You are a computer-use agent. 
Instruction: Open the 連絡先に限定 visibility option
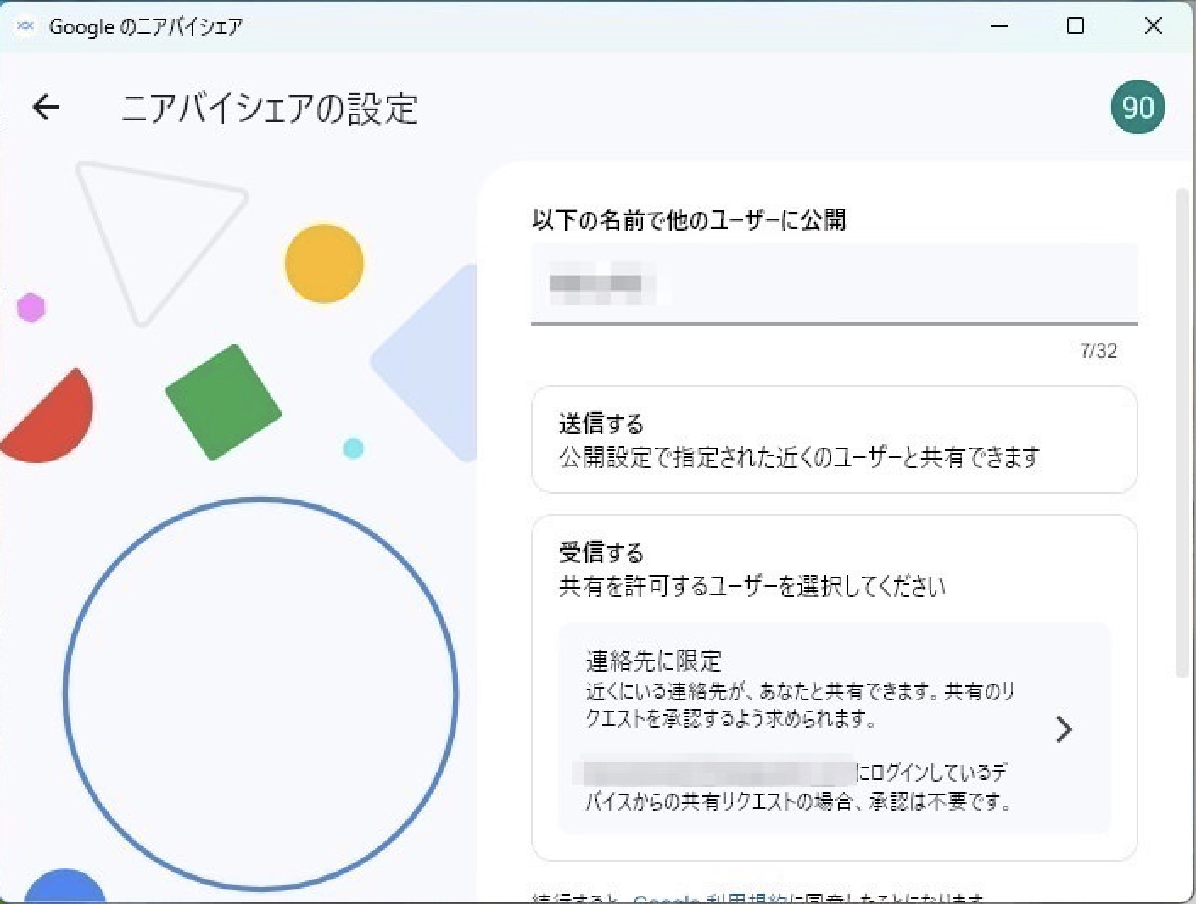[834, 728]
